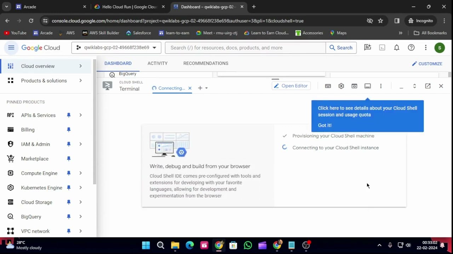Open Cloud Shell in a new window

pos(428,86)
